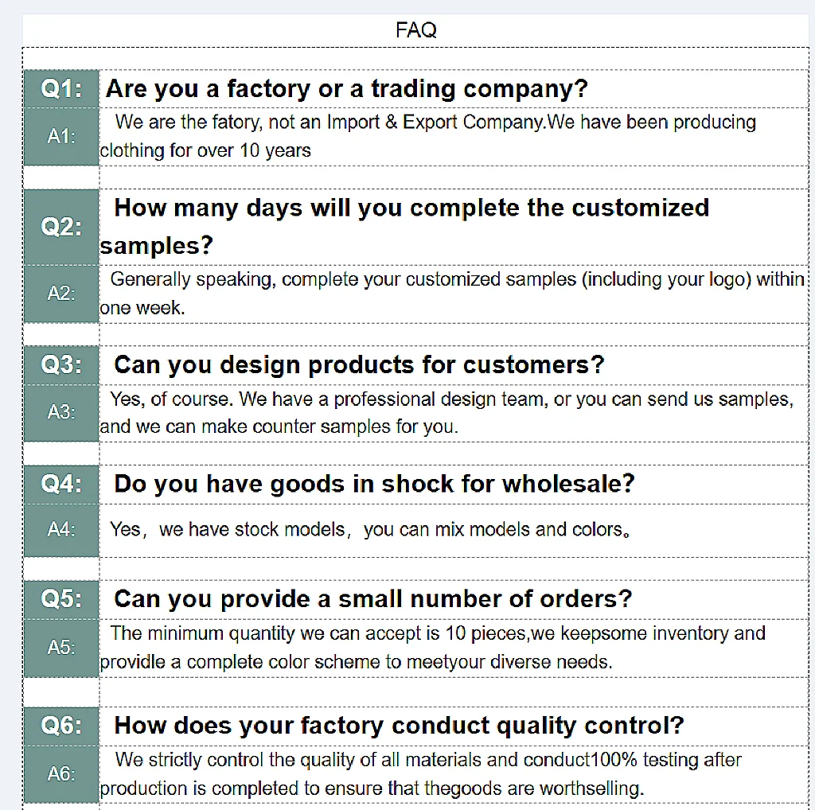
Task: Click the Q2 label cell
Action: pyautogui.click(x=61, y=227)
